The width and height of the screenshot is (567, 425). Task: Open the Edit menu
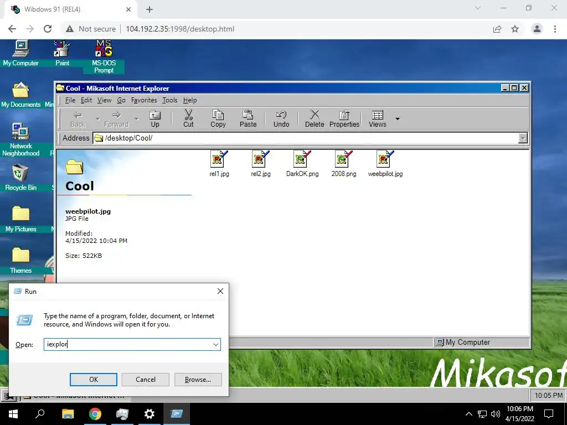(86, 100)
